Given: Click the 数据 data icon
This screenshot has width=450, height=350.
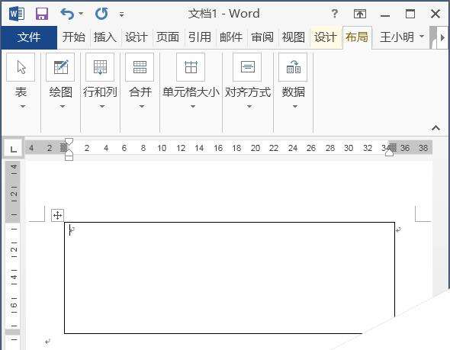Looking at the screenshot, I should tap(293, 67).
